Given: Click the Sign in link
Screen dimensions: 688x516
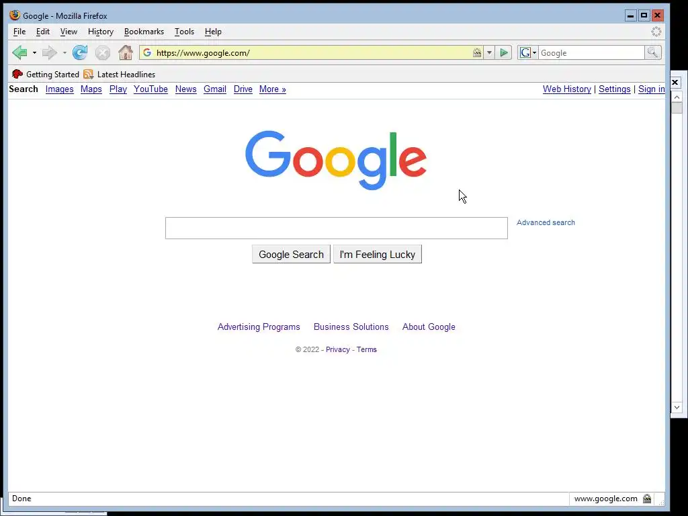Looking at the screenshot, I should point(651,89).
